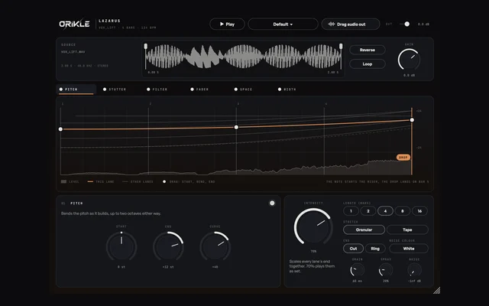Toggle the Loop button

pos(368,64)
